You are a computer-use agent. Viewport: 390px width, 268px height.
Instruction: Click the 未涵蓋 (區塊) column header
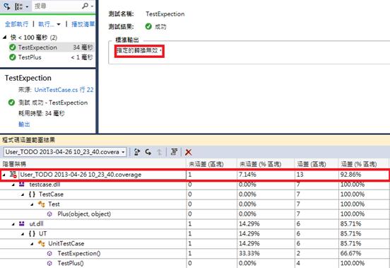212,164
